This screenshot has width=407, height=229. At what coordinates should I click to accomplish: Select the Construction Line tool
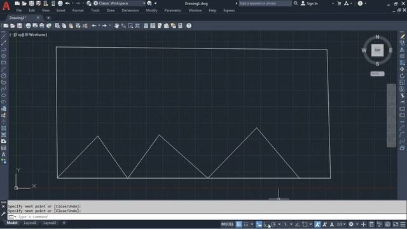point(3,43)
